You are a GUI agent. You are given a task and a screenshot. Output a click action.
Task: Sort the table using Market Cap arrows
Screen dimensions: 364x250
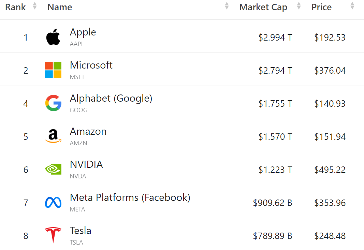(298, 6)
